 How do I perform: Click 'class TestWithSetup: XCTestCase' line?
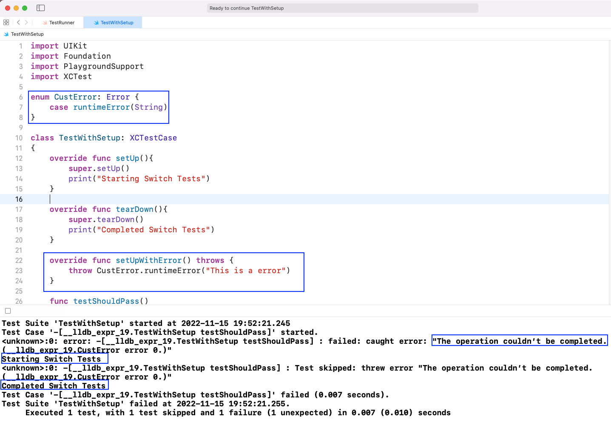click(x=104, y=138)
